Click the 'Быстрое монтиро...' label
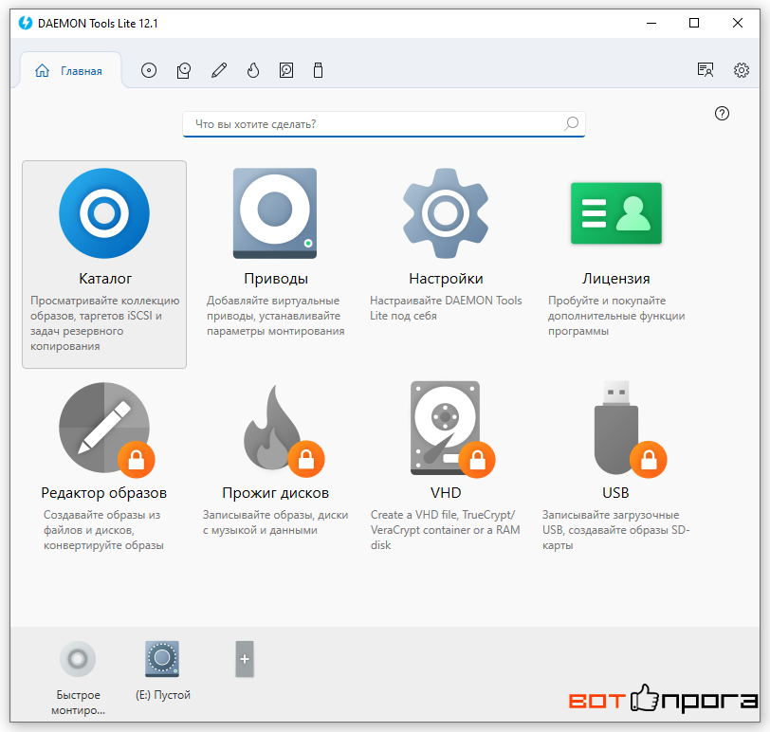The width and height of the screenshot is (770, 732). (x=78, y=703)
